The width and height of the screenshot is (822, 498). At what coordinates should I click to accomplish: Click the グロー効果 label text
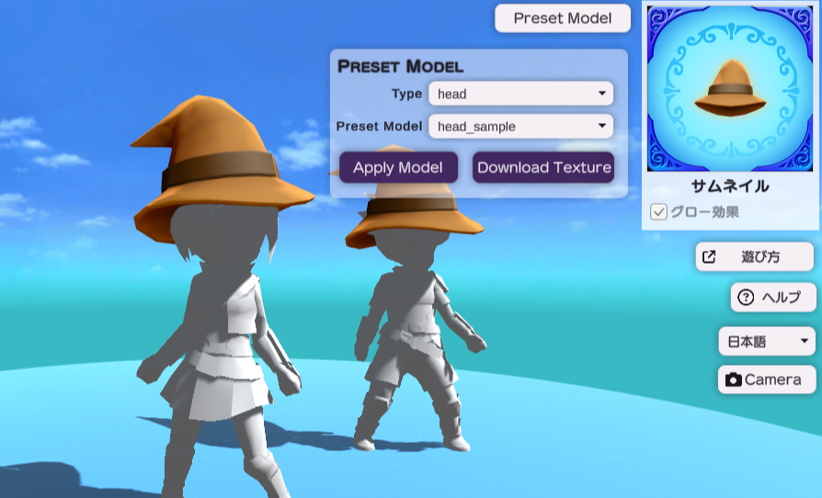(703, 212)
